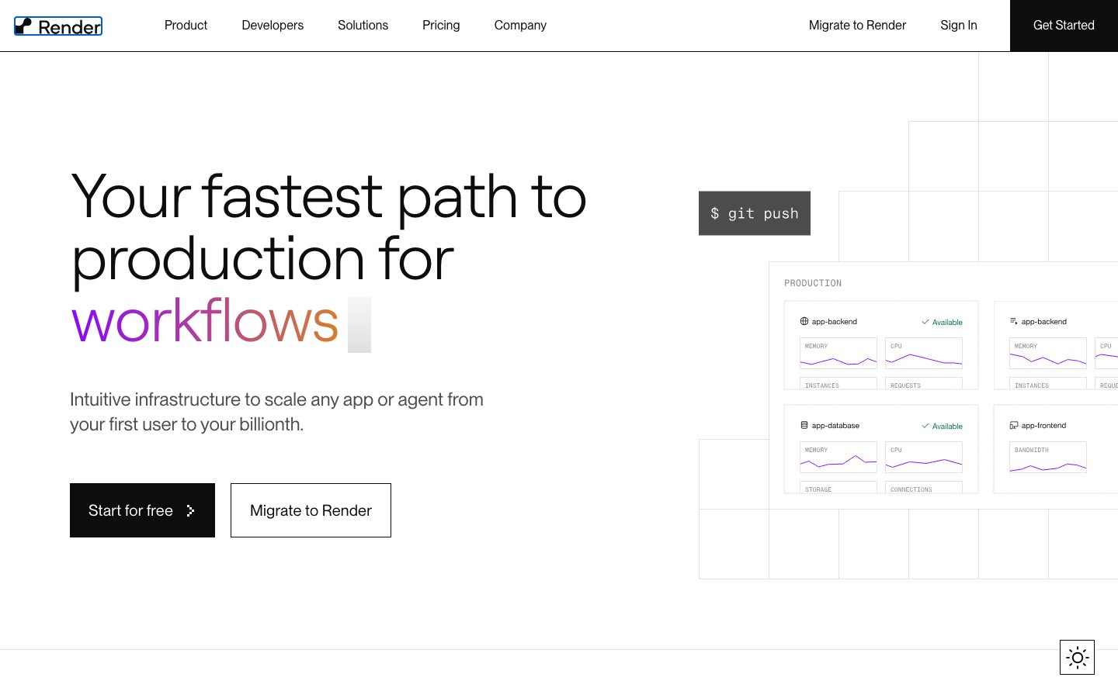Click the app-database storage icon

pos(804,425)
